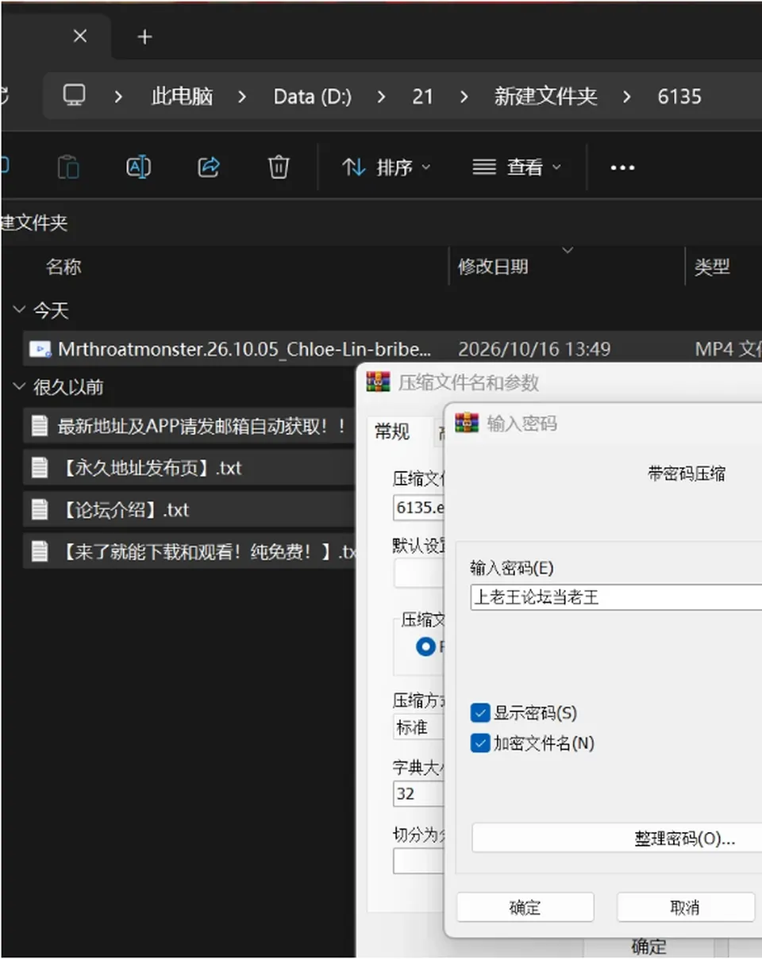Viewport: 762px width, 959px height.
Task: Uncheck the 显示密码(S) checkbox
Action: point(480,712)
